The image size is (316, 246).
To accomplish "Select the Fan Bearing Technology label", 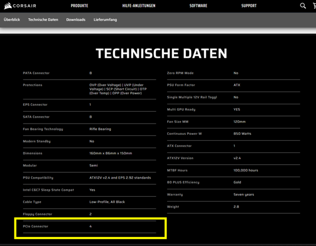I will tap(43, 129).
